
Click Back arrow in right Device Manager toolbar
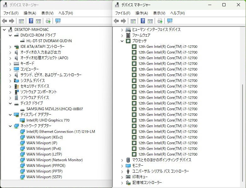coord(116,21)
